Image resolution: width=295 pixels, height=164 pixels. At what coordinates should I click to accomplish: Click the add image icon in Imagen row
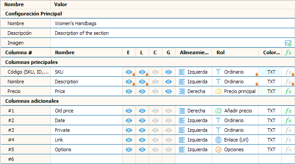coord(288,43)
